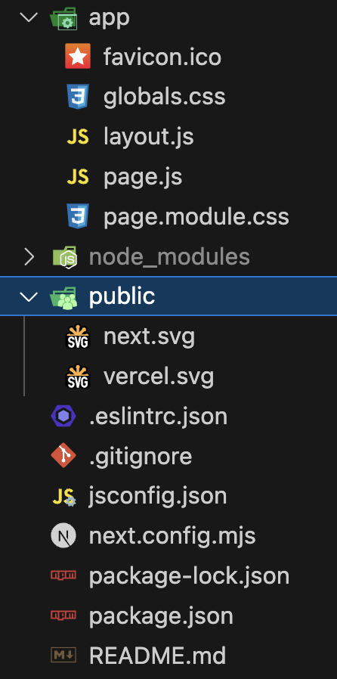
Task: Collapse the public folder chevron
Action: pos(29,296)
